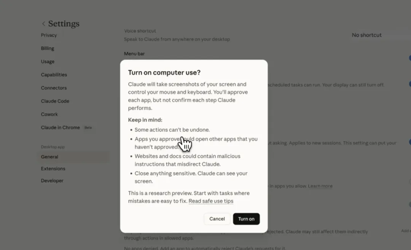
Task: Switch to the Cowork section
Action: point(49,114)
